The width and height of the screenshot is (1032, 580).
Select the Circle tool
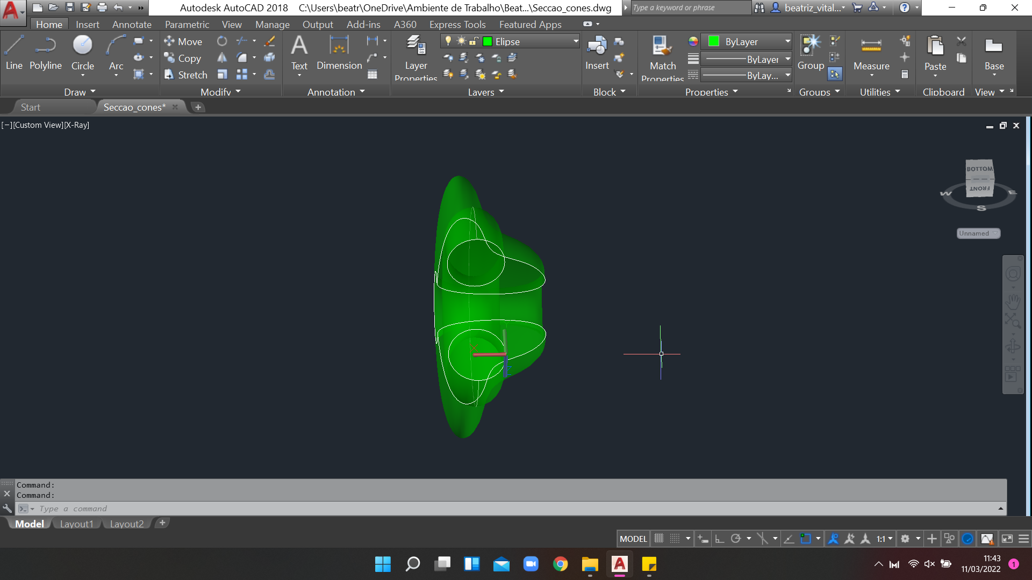[x=83, y=53]
